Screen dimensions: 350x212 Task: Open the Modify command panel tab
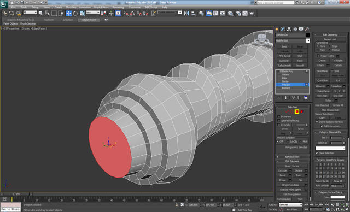pyautogui.click(x=283, y=29)
